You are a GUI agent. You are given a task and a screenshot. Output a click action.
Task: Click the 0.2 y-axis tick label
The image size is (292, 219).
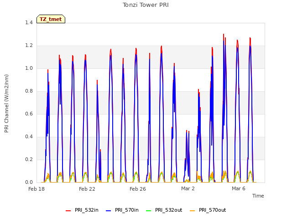pyautogui.click(x=29, y=160)
